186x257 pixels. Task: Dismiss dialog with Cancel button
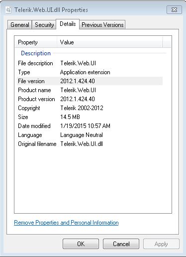tap(121, 244)
